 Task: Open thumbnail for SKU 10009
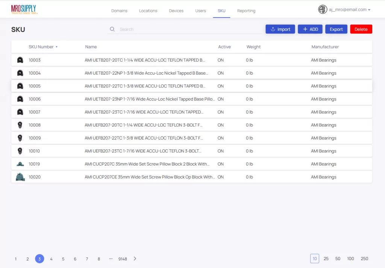click(x=20, y=138)
